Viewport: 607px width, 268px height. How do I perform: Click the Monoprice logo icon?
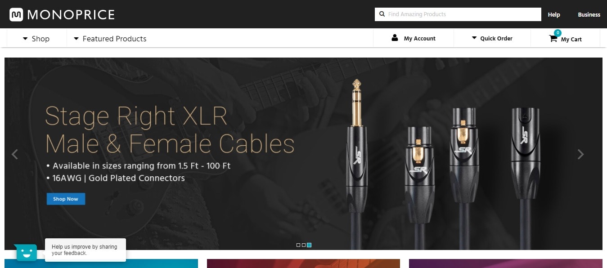point(17,14)
